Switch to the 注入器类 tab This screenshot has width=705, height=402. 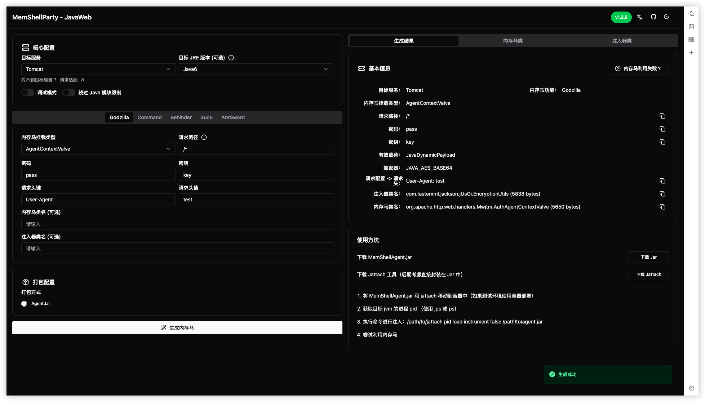(x=622, y=41)
